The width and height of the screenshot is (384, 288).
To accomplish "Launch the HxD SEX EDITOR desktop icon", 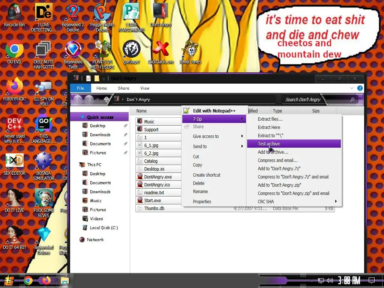I will [x=15, y=164].
